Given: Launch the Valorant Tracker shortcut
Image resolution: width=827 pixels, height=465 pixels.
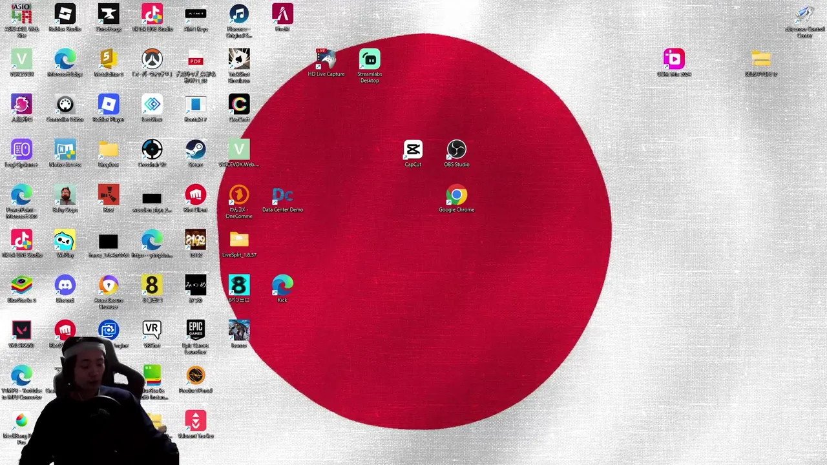Looking at the screenshot, I should 196,421.
